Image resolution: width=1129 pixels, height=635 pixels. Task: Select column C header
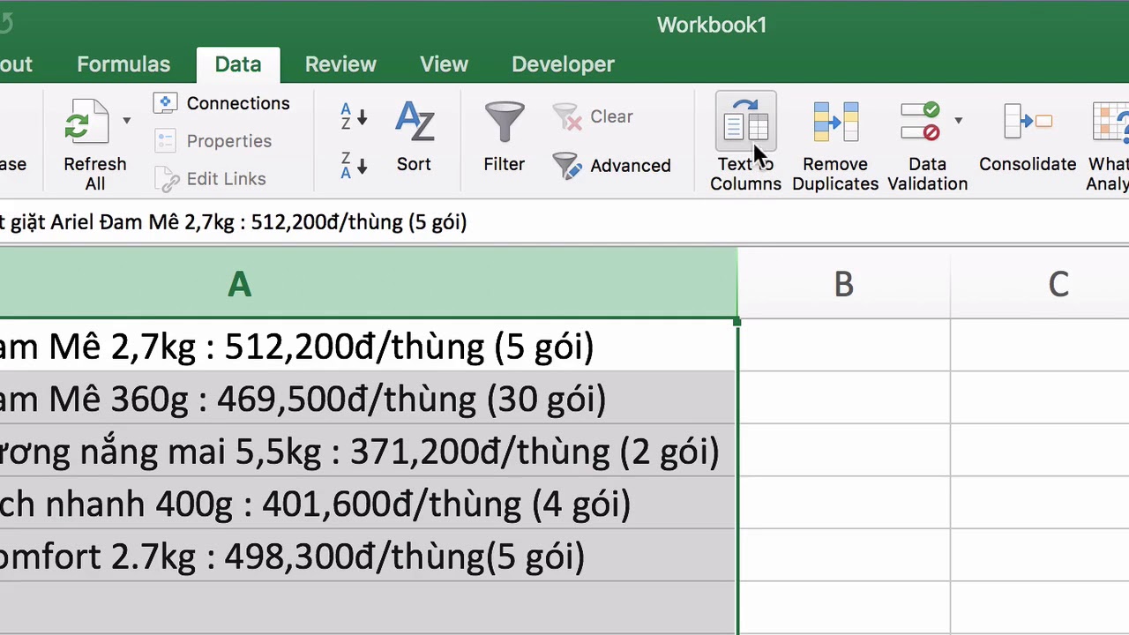tap(1040, 284)
